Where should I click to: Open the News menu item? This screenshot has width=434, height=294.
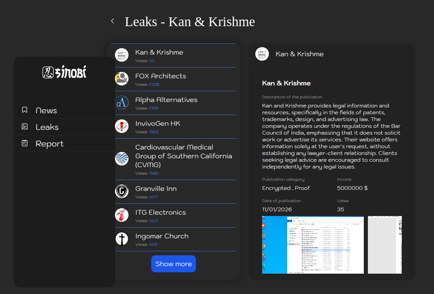pyautogui.click(x=46, y=111)
